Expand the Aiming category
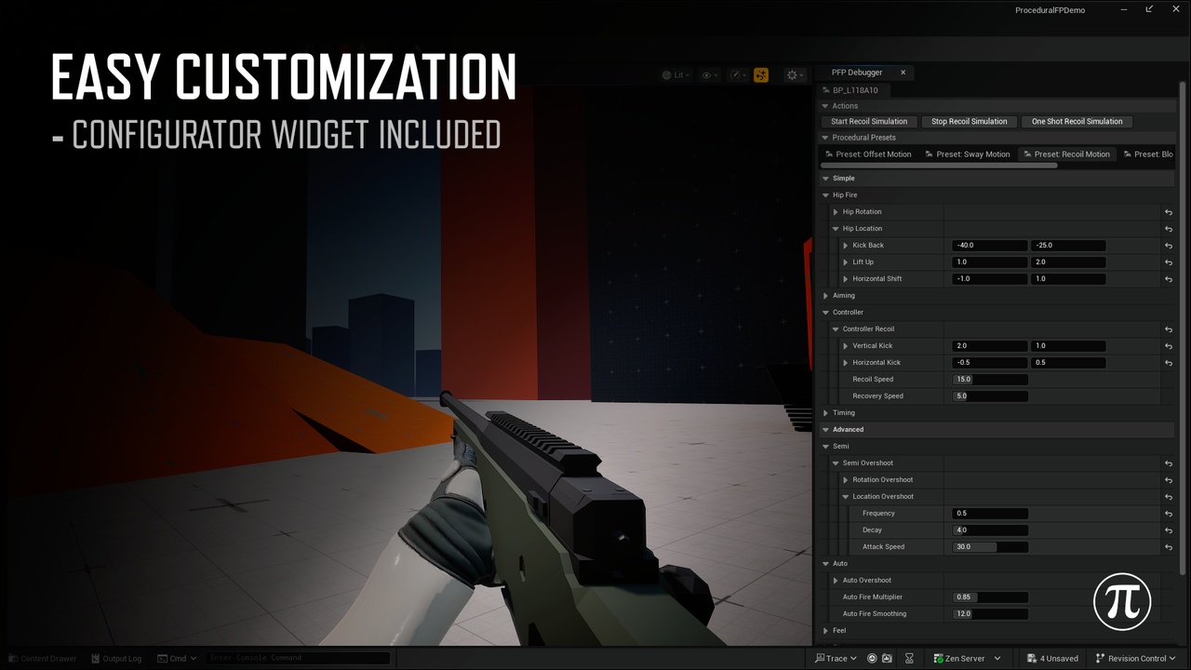The image size is (1191, 670). (825, 296)
